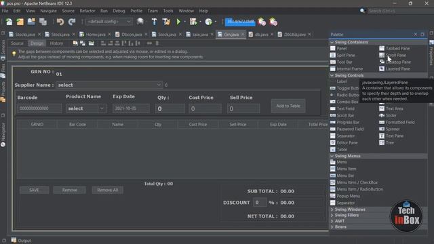This screenshot has width=434, height=244.
Task: Select the Panel palette item
Action: (x=338, y=48)
